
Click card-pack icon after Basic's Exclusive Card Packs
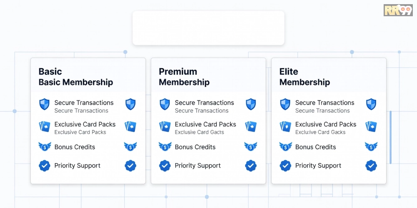point(131,126)
